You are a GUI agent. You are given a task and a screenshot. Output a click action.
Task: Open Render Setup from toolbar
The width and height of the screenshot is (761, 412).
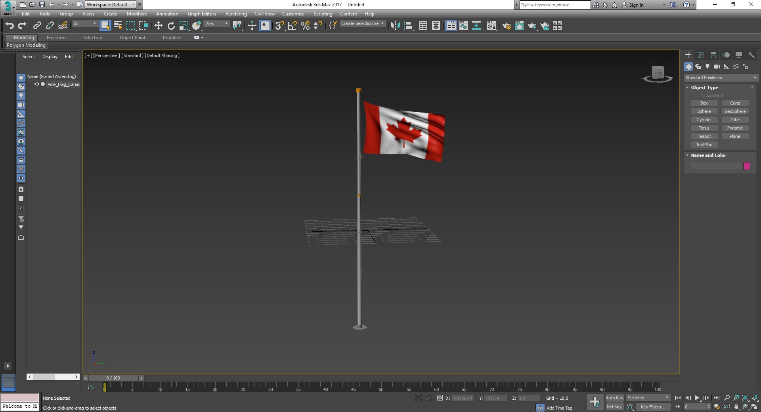pos(507,26)
